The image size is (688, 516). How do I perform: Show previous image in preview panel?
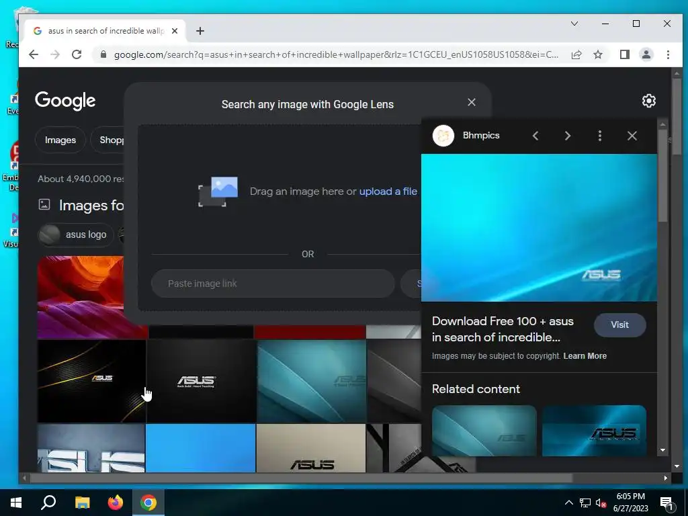click(x=535, y=136)
